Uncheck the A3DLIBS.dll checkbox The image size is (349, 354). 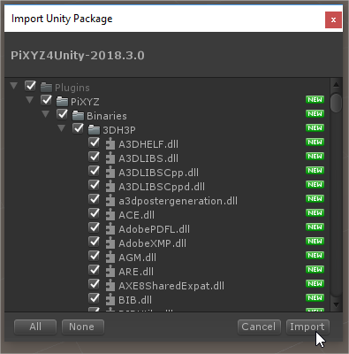coord(95,157)
